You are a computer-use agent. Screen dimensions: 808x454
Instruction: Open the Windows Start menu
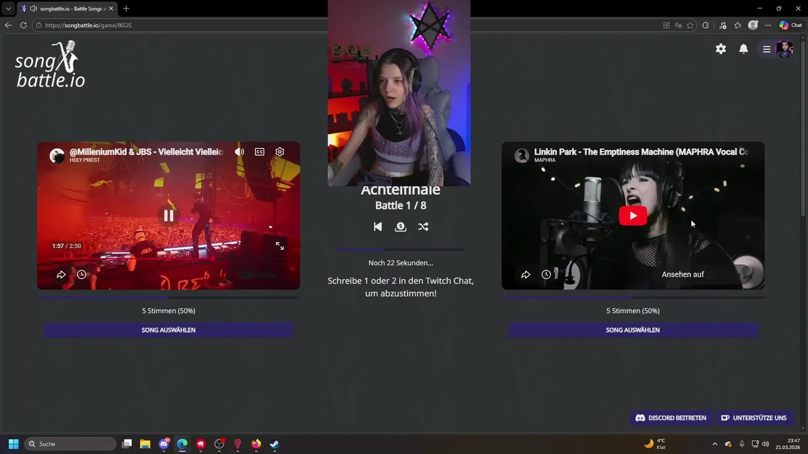tap(13, 444)
